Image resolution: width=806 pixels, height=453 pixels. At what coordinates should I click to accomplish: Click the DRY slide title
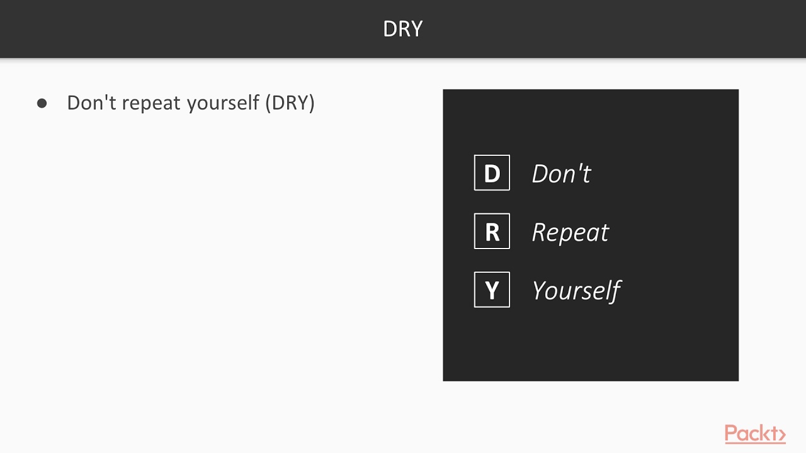coord(403,29)
